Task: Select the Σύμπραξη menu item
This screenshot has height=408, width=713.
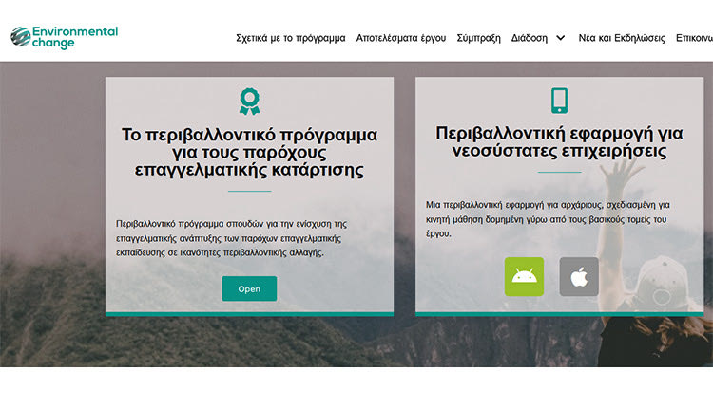Action: 478,38
